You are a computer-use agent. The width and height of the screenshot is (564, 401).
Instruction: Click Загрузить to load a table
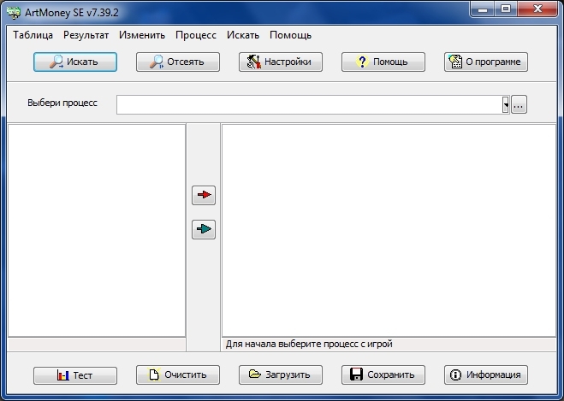click(281, 374)
